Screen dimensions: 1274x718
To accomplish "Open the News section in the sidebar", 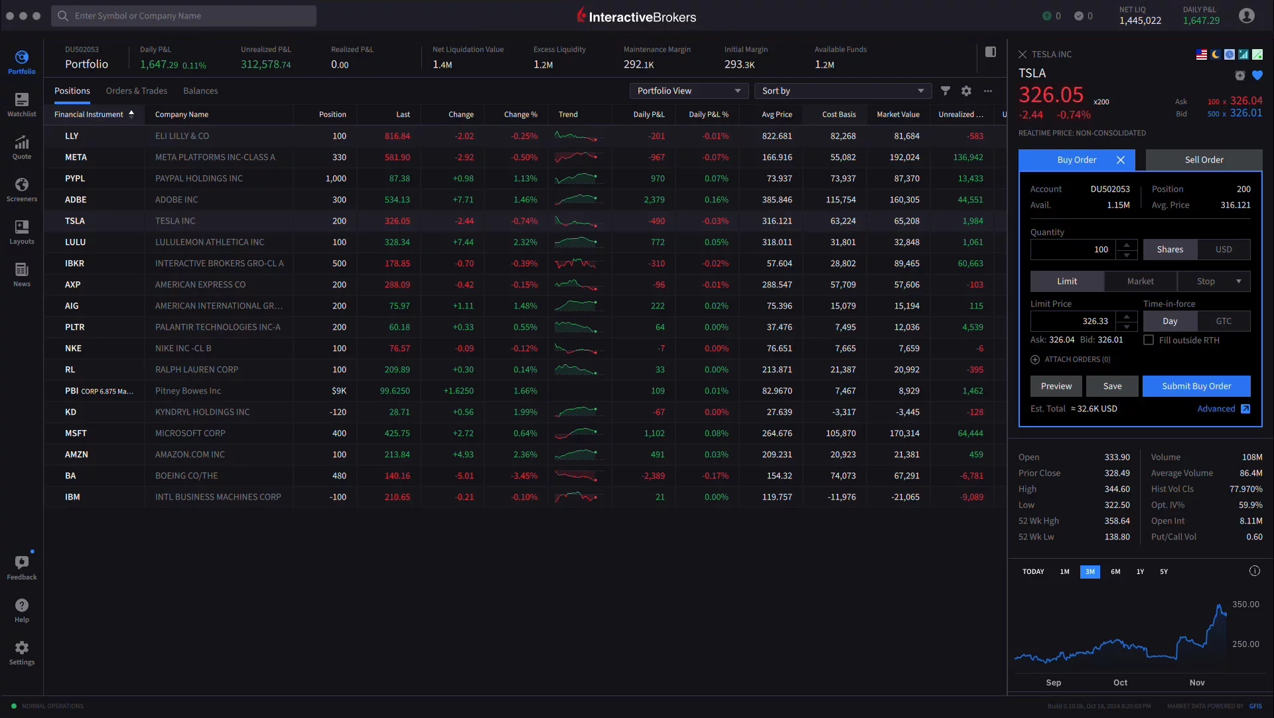I will coord(21,272).
